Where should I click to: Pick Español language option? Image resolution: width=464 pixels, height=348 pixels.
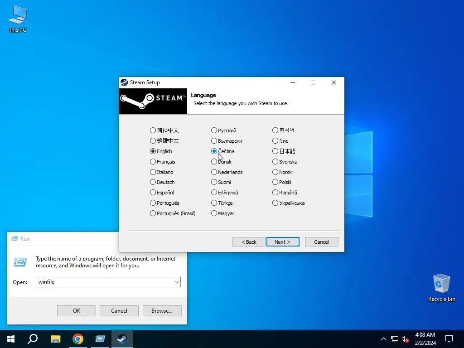[x=162, y=192]
